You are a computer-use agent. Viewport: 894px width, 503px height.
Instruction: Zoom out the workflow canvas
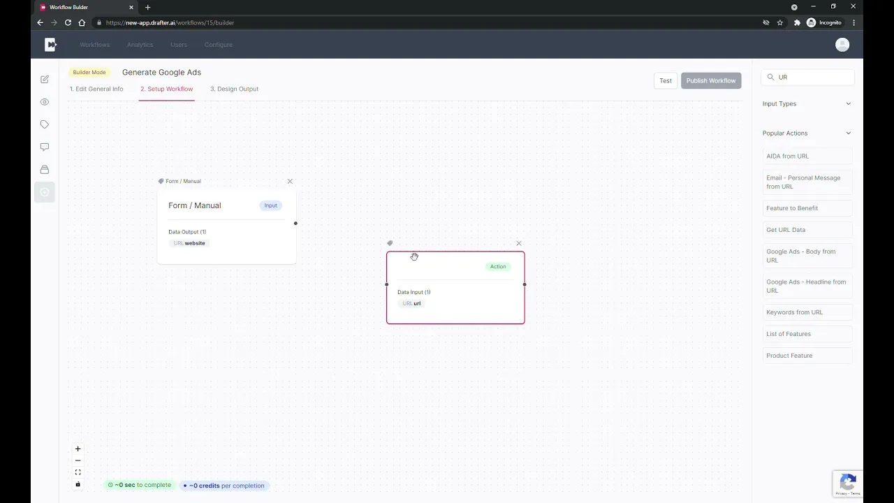(x=78, y=460)
